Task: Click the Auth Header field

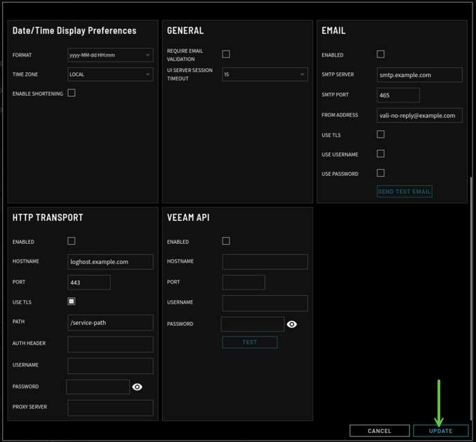Action: point(111,344)
